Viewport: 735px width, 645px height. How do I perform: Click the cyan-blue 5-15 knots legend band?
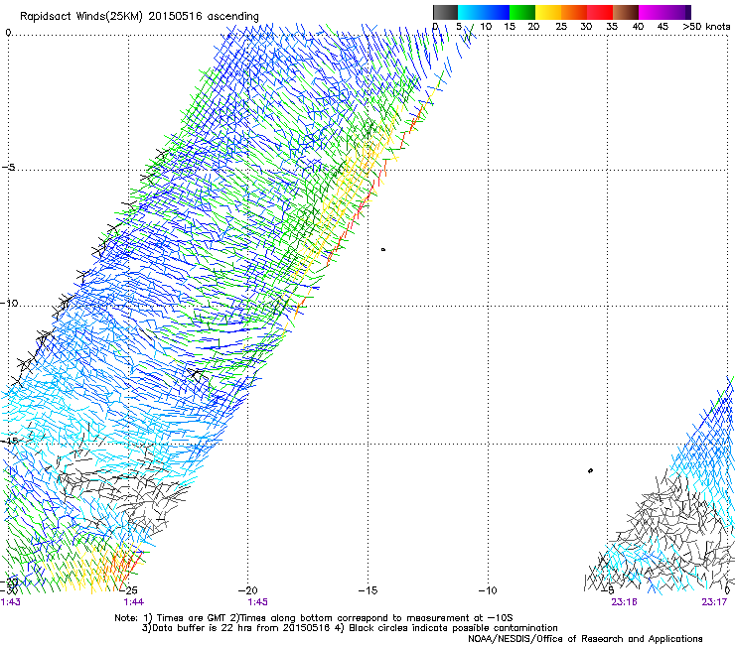pyautogui.click(x=484, y=12)
